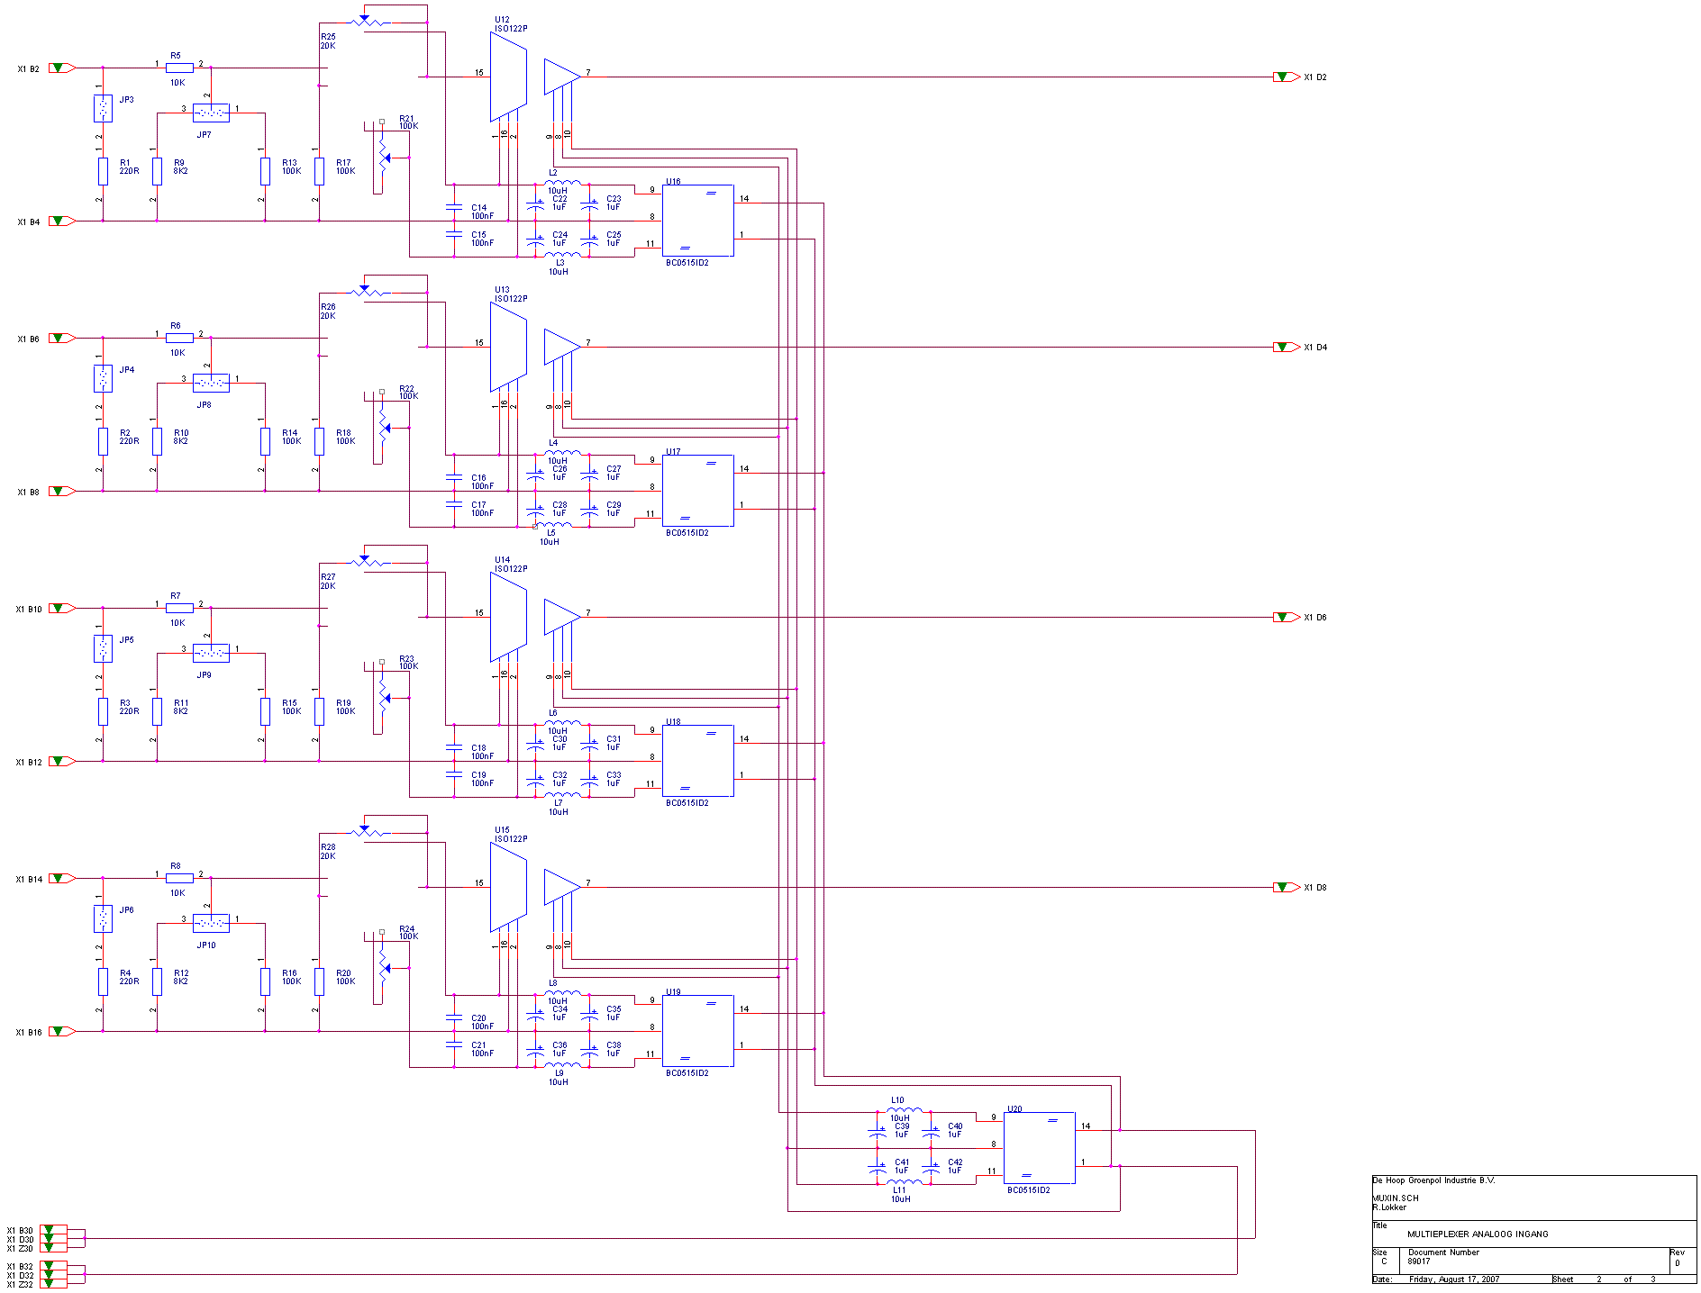Viewport: 1701px width, 1293px height.
Task: Select jumper JP3 symbol
Action: 103,108
